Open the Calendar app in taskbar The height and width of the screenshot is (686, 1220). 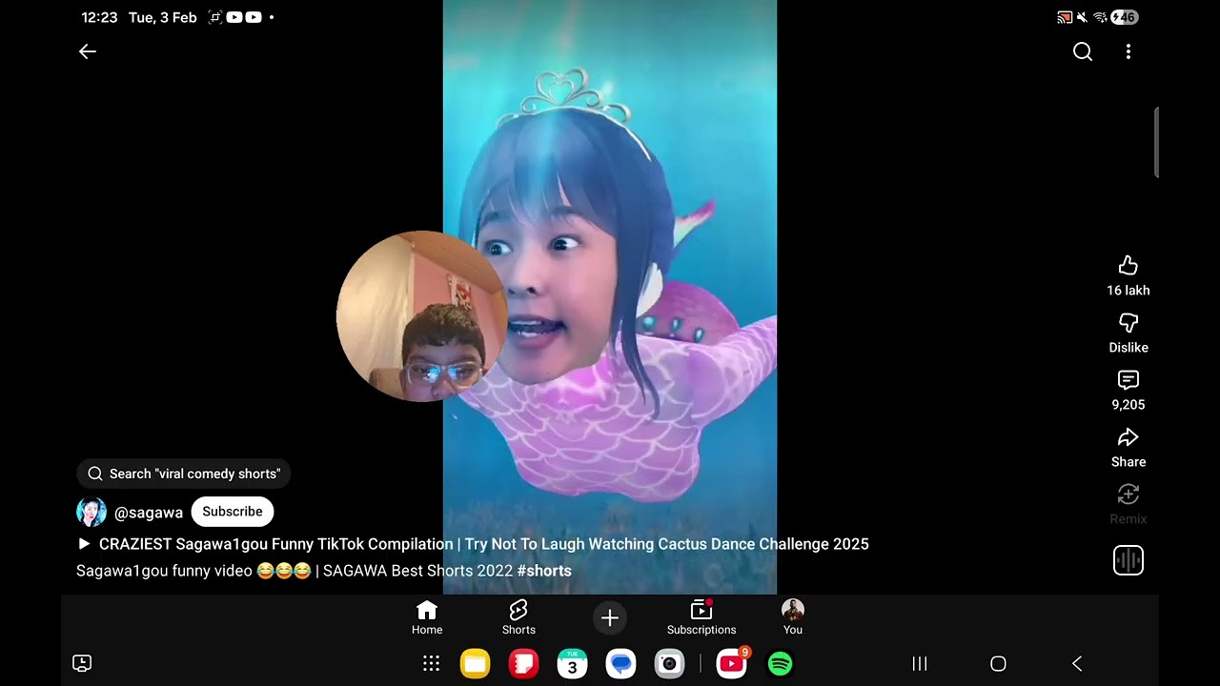572,663
